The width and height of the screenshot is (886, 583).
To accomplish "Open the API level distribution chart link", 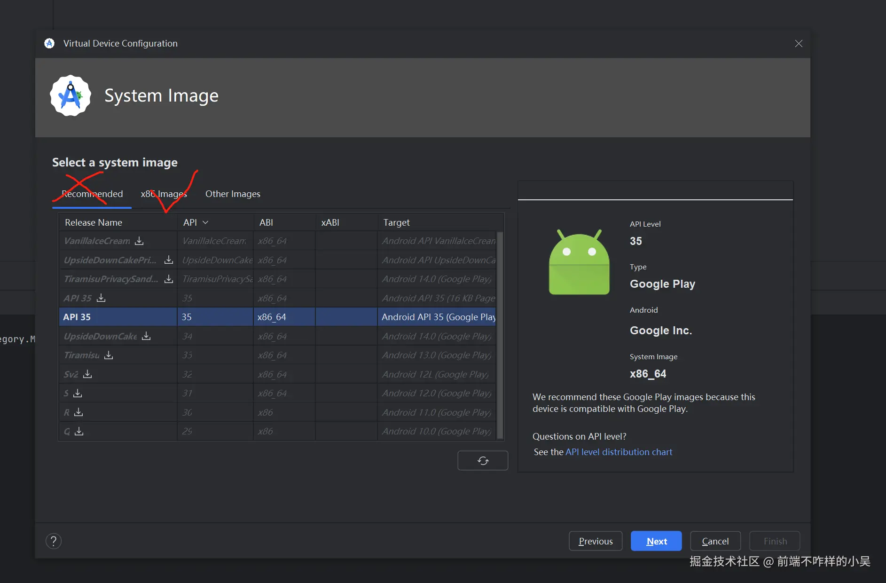I will 619,452.
